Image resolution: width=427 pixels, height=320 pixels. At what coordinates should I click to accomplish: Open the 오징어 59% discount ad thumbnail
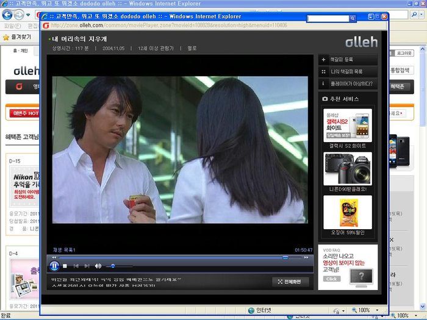coord(348,212)
